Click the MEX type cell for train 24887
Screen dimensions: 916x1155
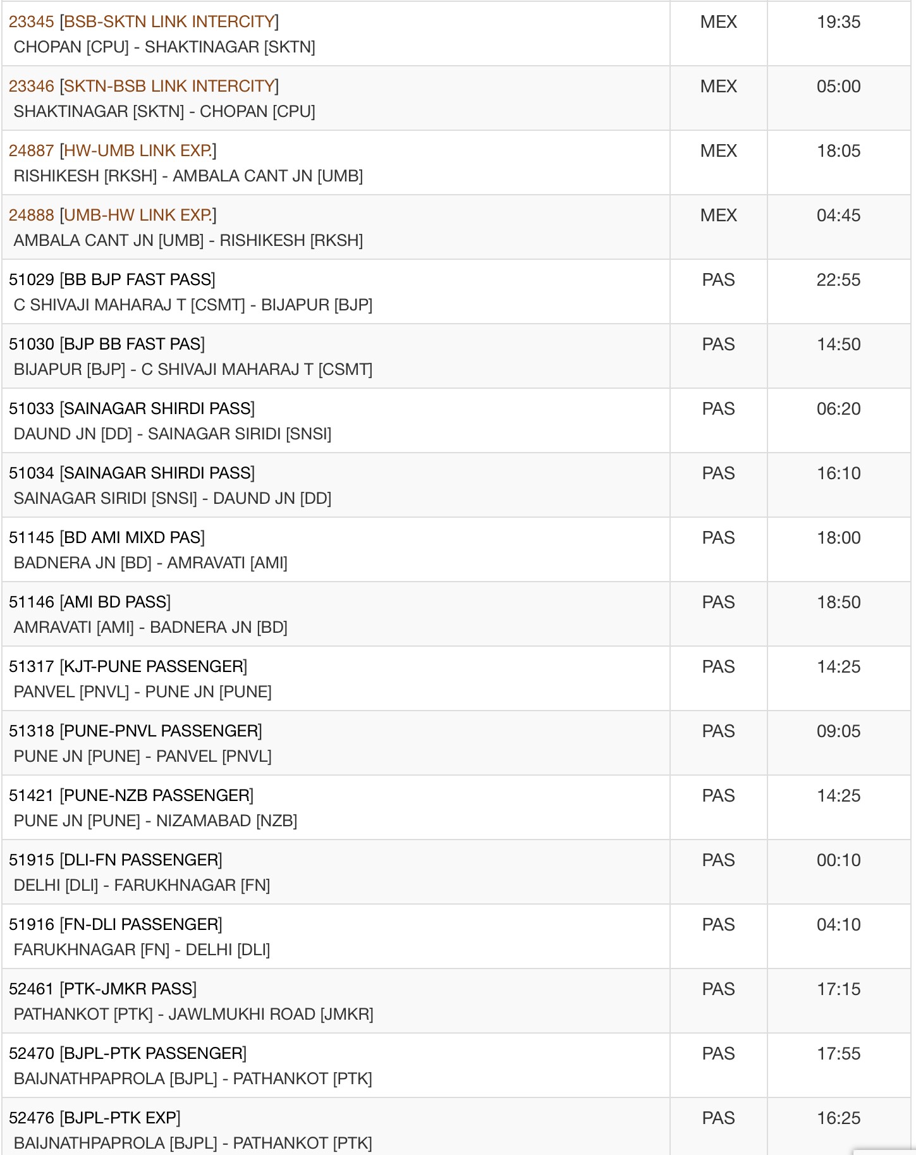718,151
